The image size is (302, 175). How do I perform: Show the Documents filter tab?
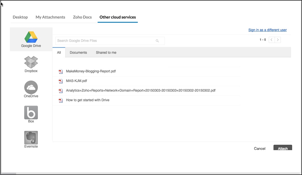pos(78,53)
